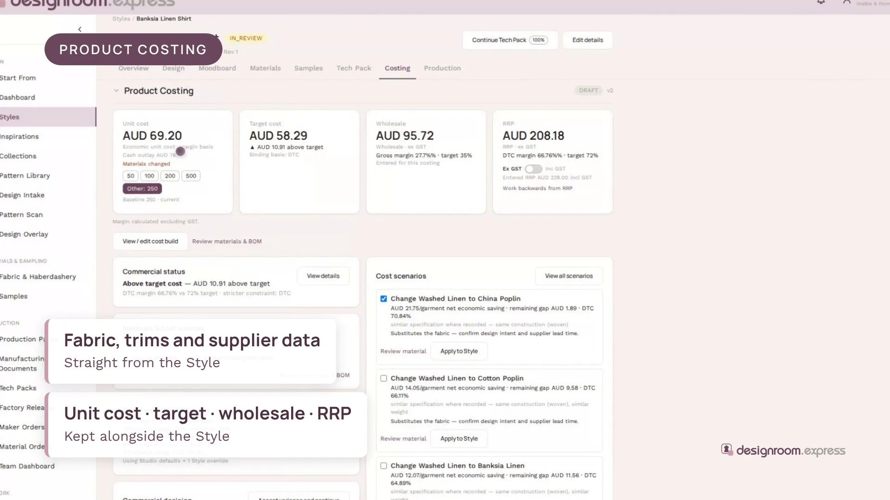Click Review materials & BOM link
The image size is (890, 500).
point(227,241)
